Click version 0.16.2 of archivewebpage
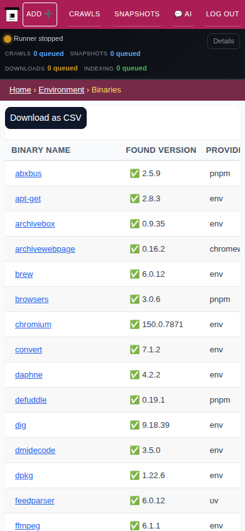The image size is (245, 531). coord(153,249)
